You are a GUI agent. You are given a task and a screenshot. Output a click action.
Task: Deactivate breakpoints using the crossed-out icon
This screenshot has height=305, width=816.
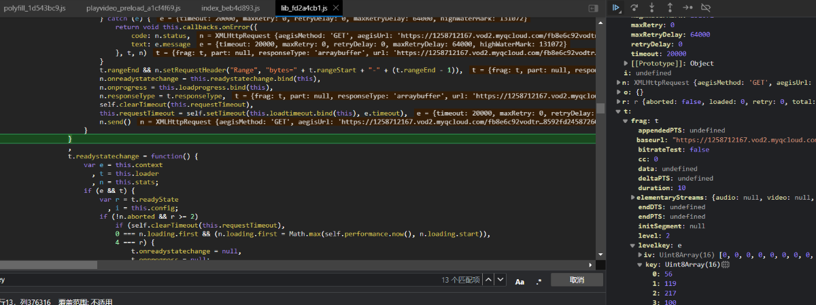(x=706, y=7)
